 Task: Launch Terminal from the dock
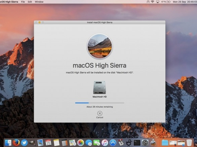[x=137, y=143]
